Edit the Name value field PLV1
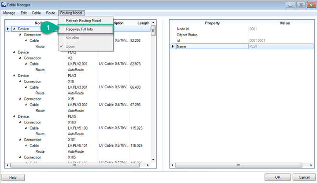317x184 pixels. [x=281, y=47]
